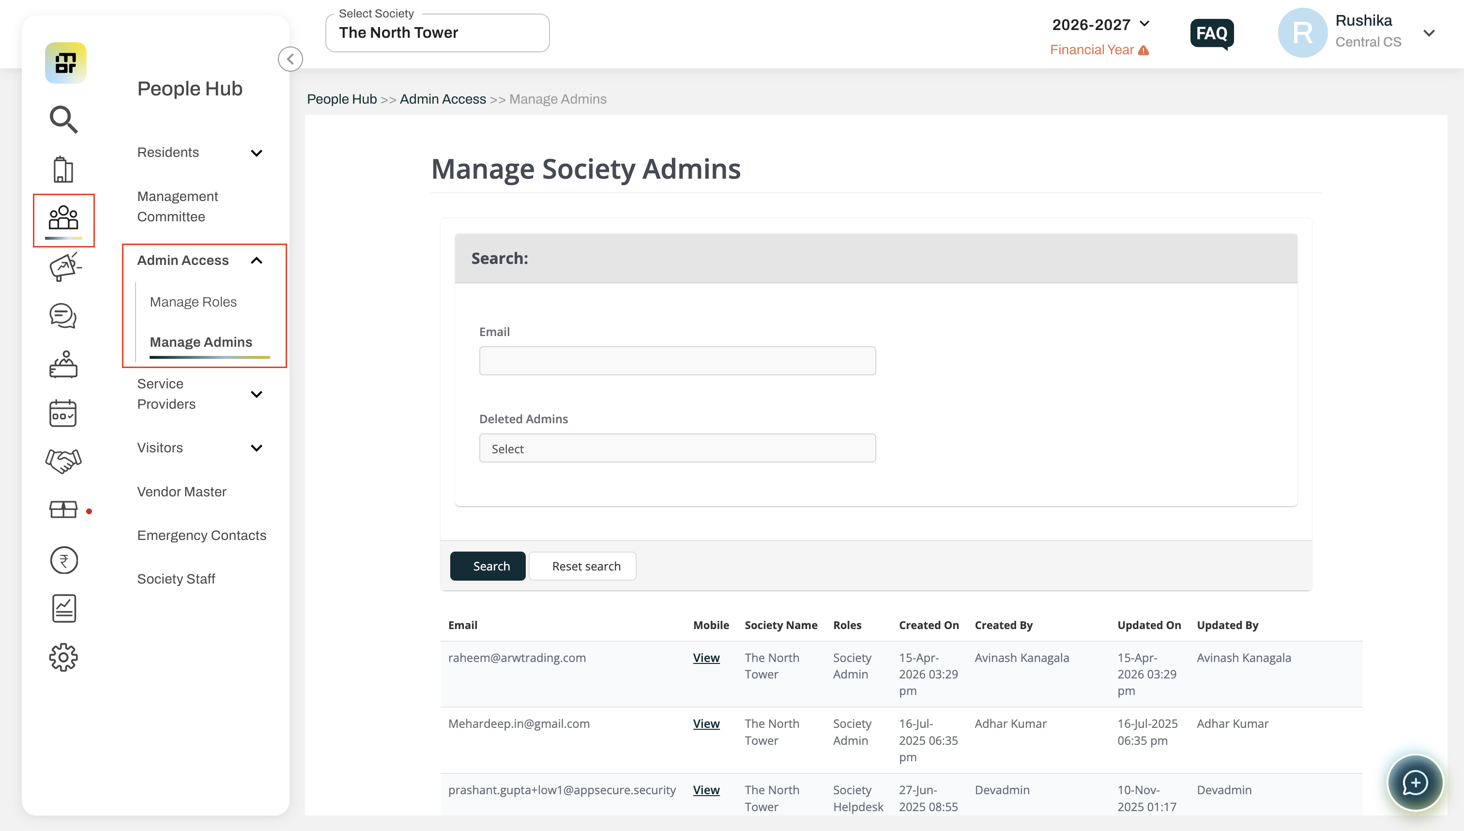Viewport: 1464px width, 831px height.
Task: View mobile for raheem@arwtrading.com
Action: 706,658
